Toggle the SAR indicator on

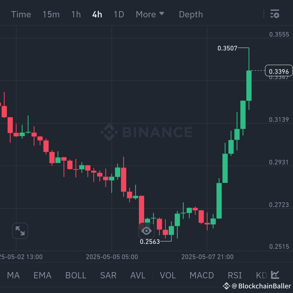[x=108, y=275]
